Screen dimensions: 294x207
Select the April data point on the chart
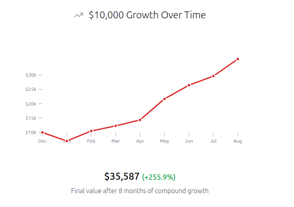(x=140, y=120)
